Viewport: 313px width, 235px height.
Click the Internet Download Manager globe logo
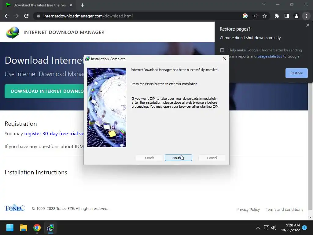(x=12, y=32)
